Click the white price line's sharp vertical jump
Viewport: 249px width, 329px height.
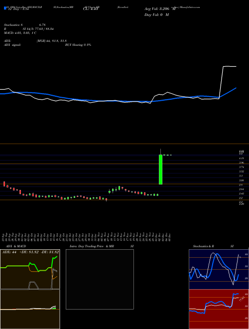[x=221, y=82]
